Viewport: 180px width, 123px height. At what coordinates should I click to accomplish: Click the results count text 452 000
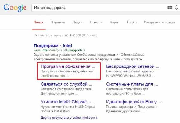(75, 35)
